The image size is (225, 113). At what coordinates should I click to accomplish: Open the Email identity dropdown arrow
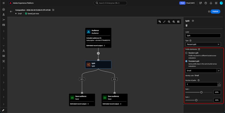219,71
